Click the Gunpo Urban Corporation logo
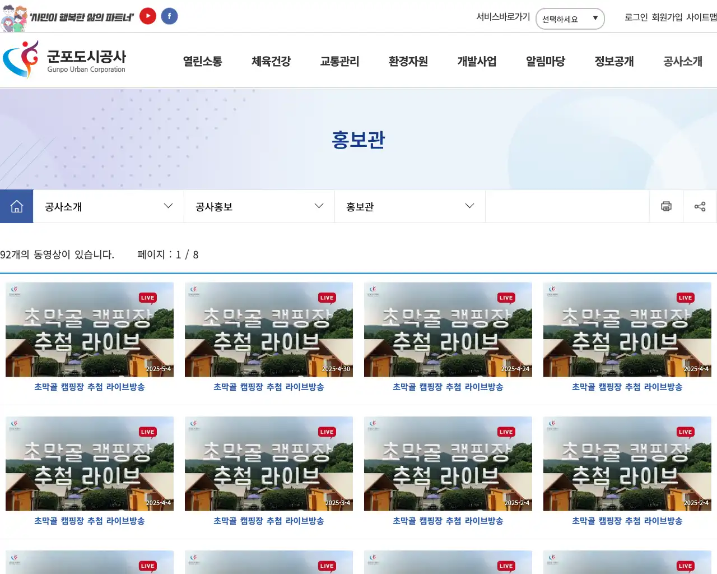The width and height of the screenshot is (717, 574). pyautogui.click(x=64, y=59)
